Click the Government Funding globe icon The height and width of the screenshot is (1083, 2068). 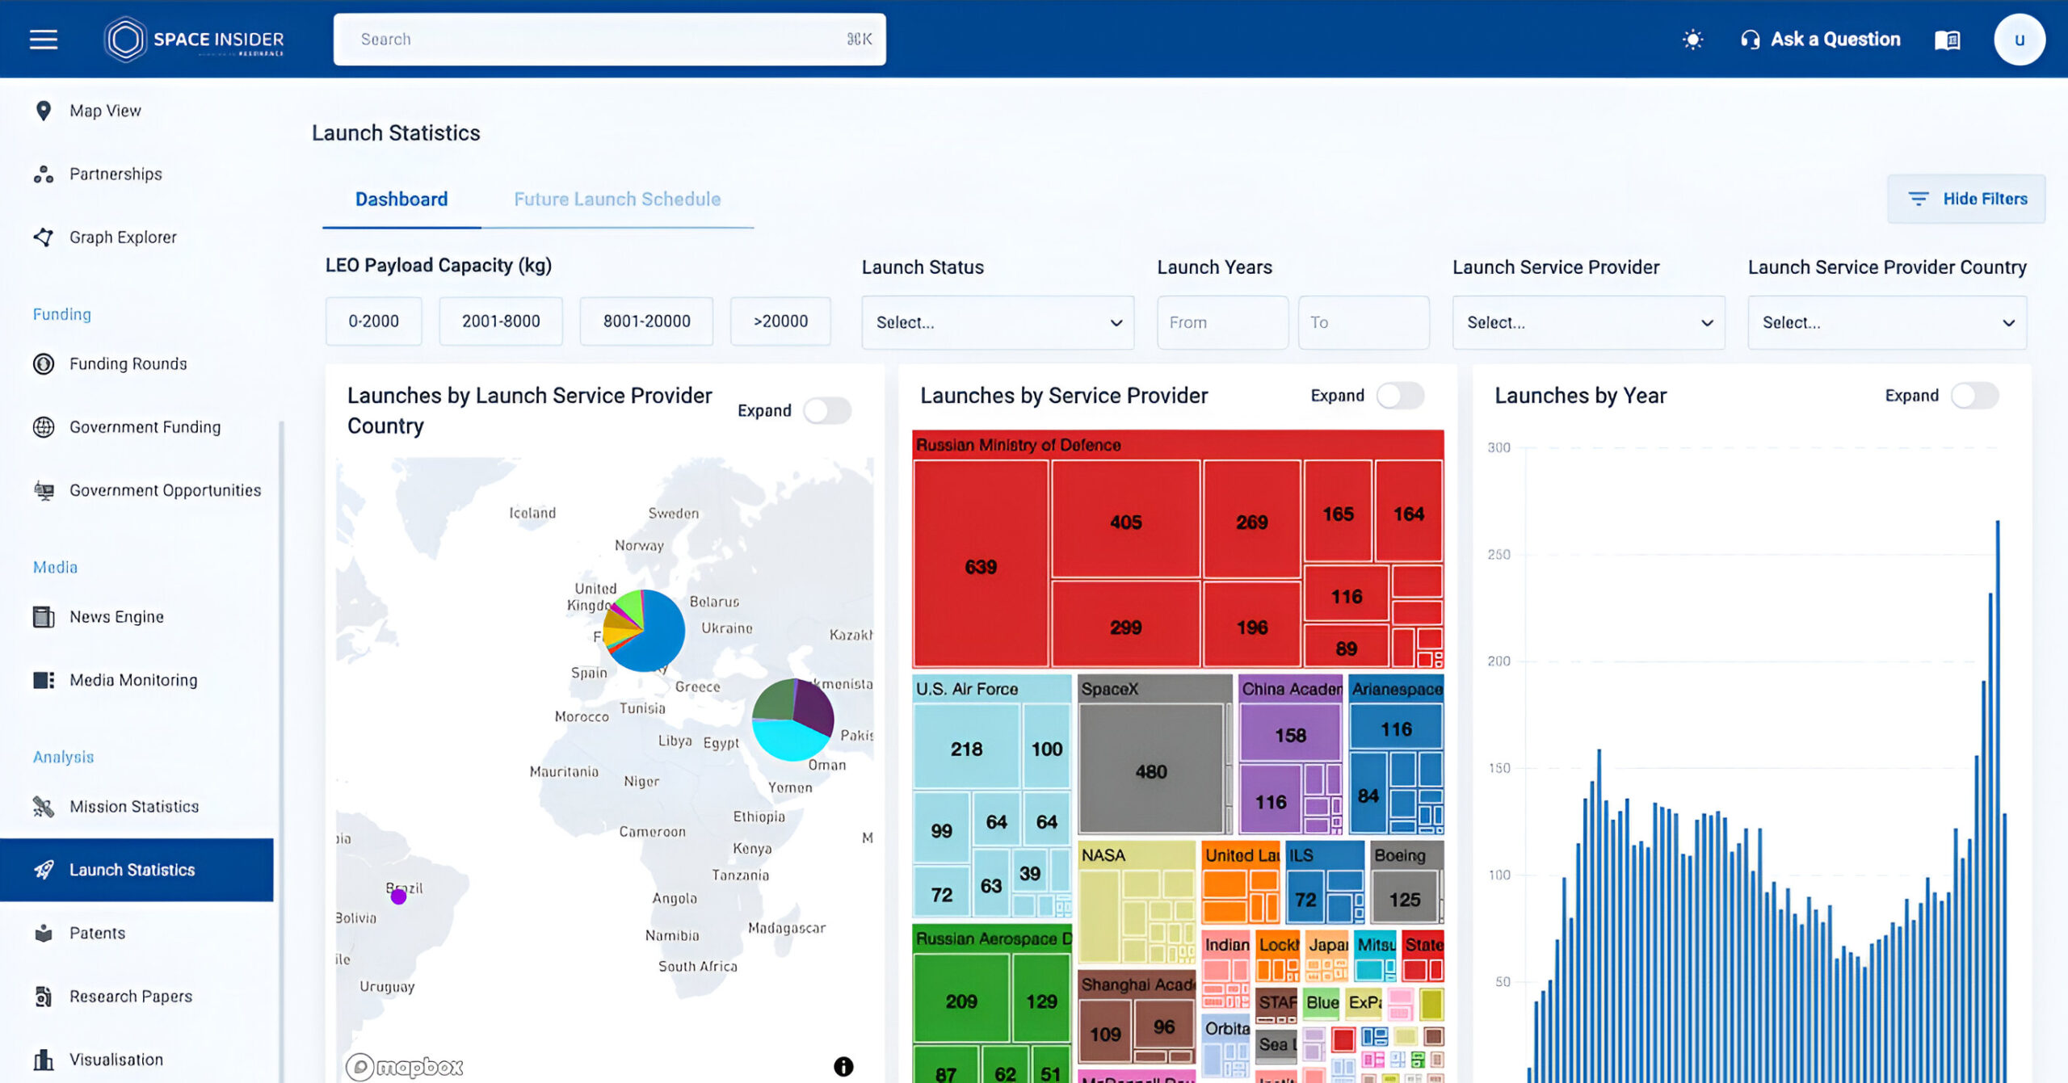(44, 426)
